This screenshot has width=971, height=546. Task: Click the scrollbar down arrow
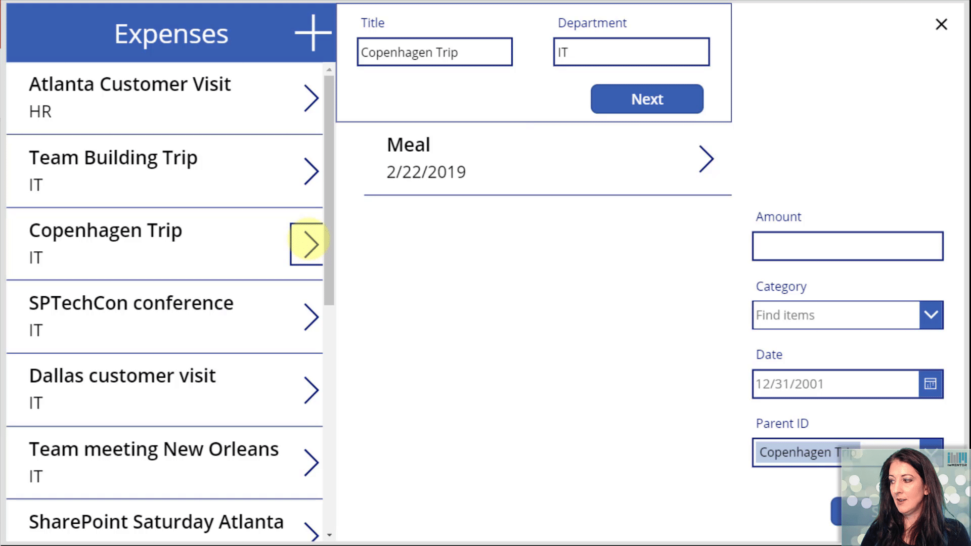(329, 535)
